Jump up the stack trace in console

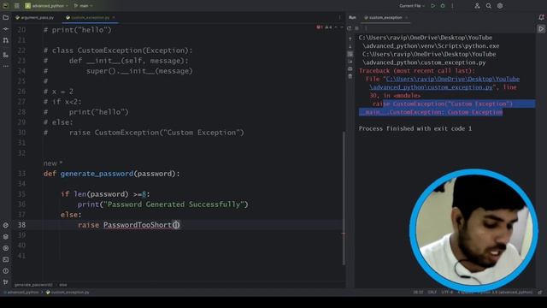(x=350, y=39)
